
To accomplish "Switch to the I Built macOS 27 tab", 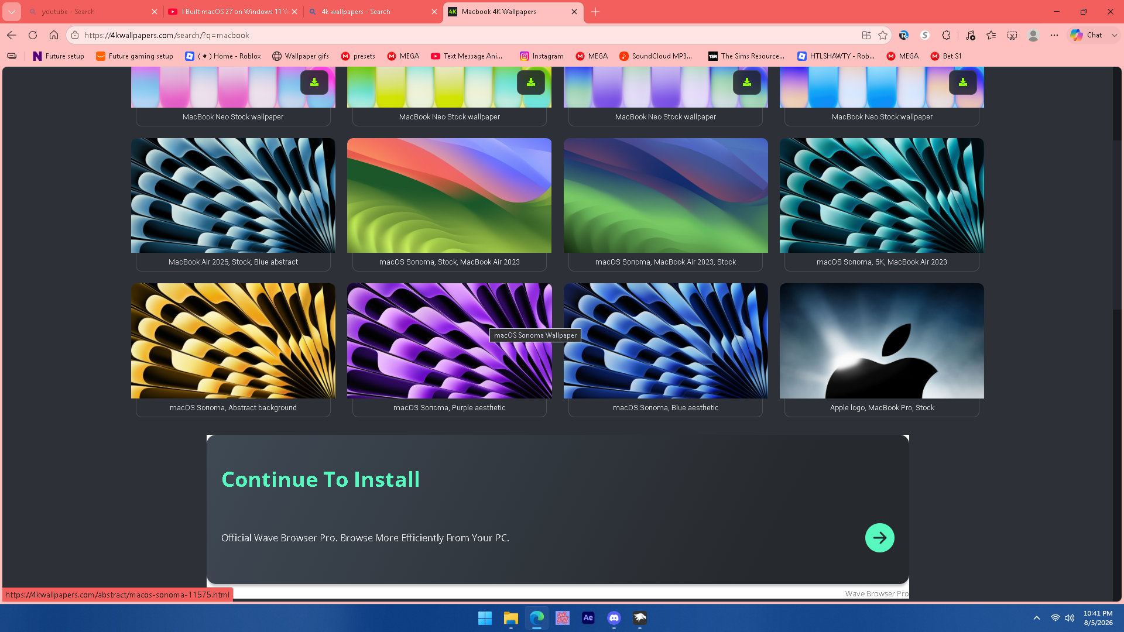I will [233, 12].
